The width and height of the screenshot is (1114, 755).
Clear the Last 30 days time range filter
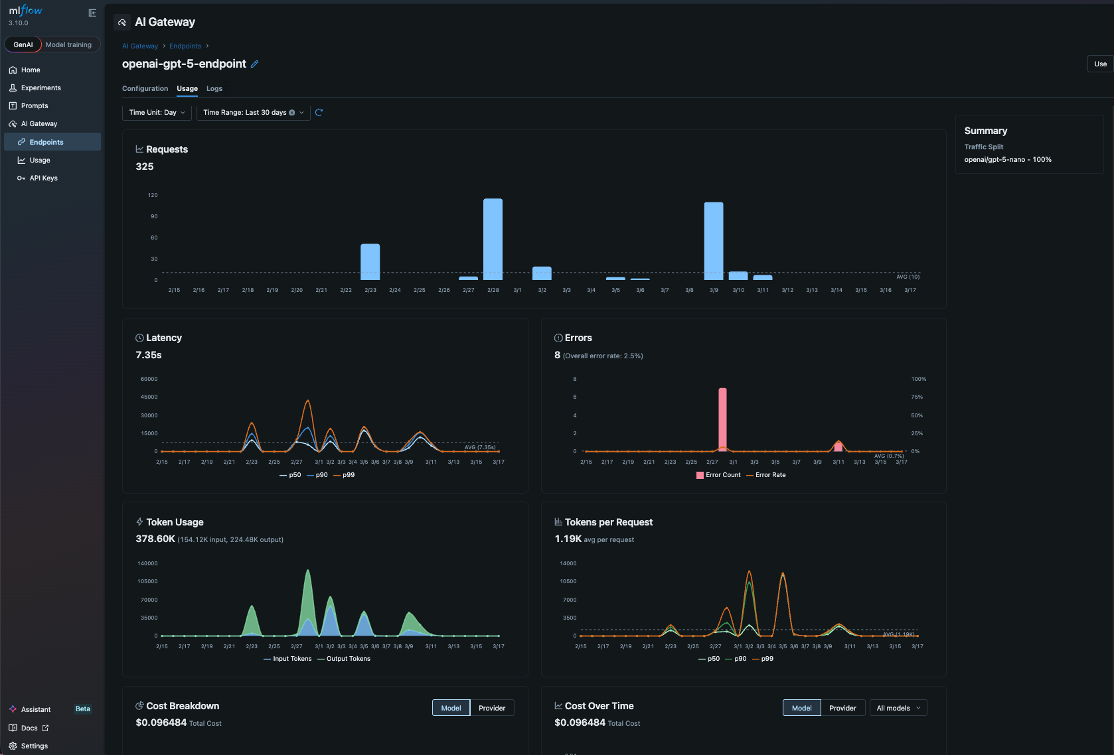point(292,112)
